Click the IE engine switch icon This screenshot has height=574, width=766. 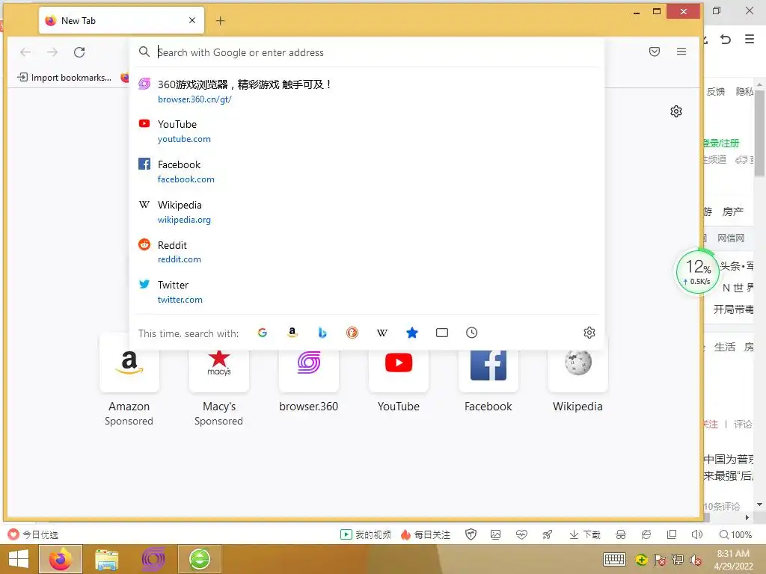point(646,534)
